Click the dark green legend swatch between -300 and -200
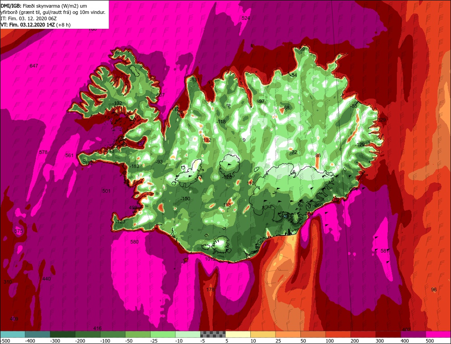Screen dimensions: 451x344 [63, 334]
